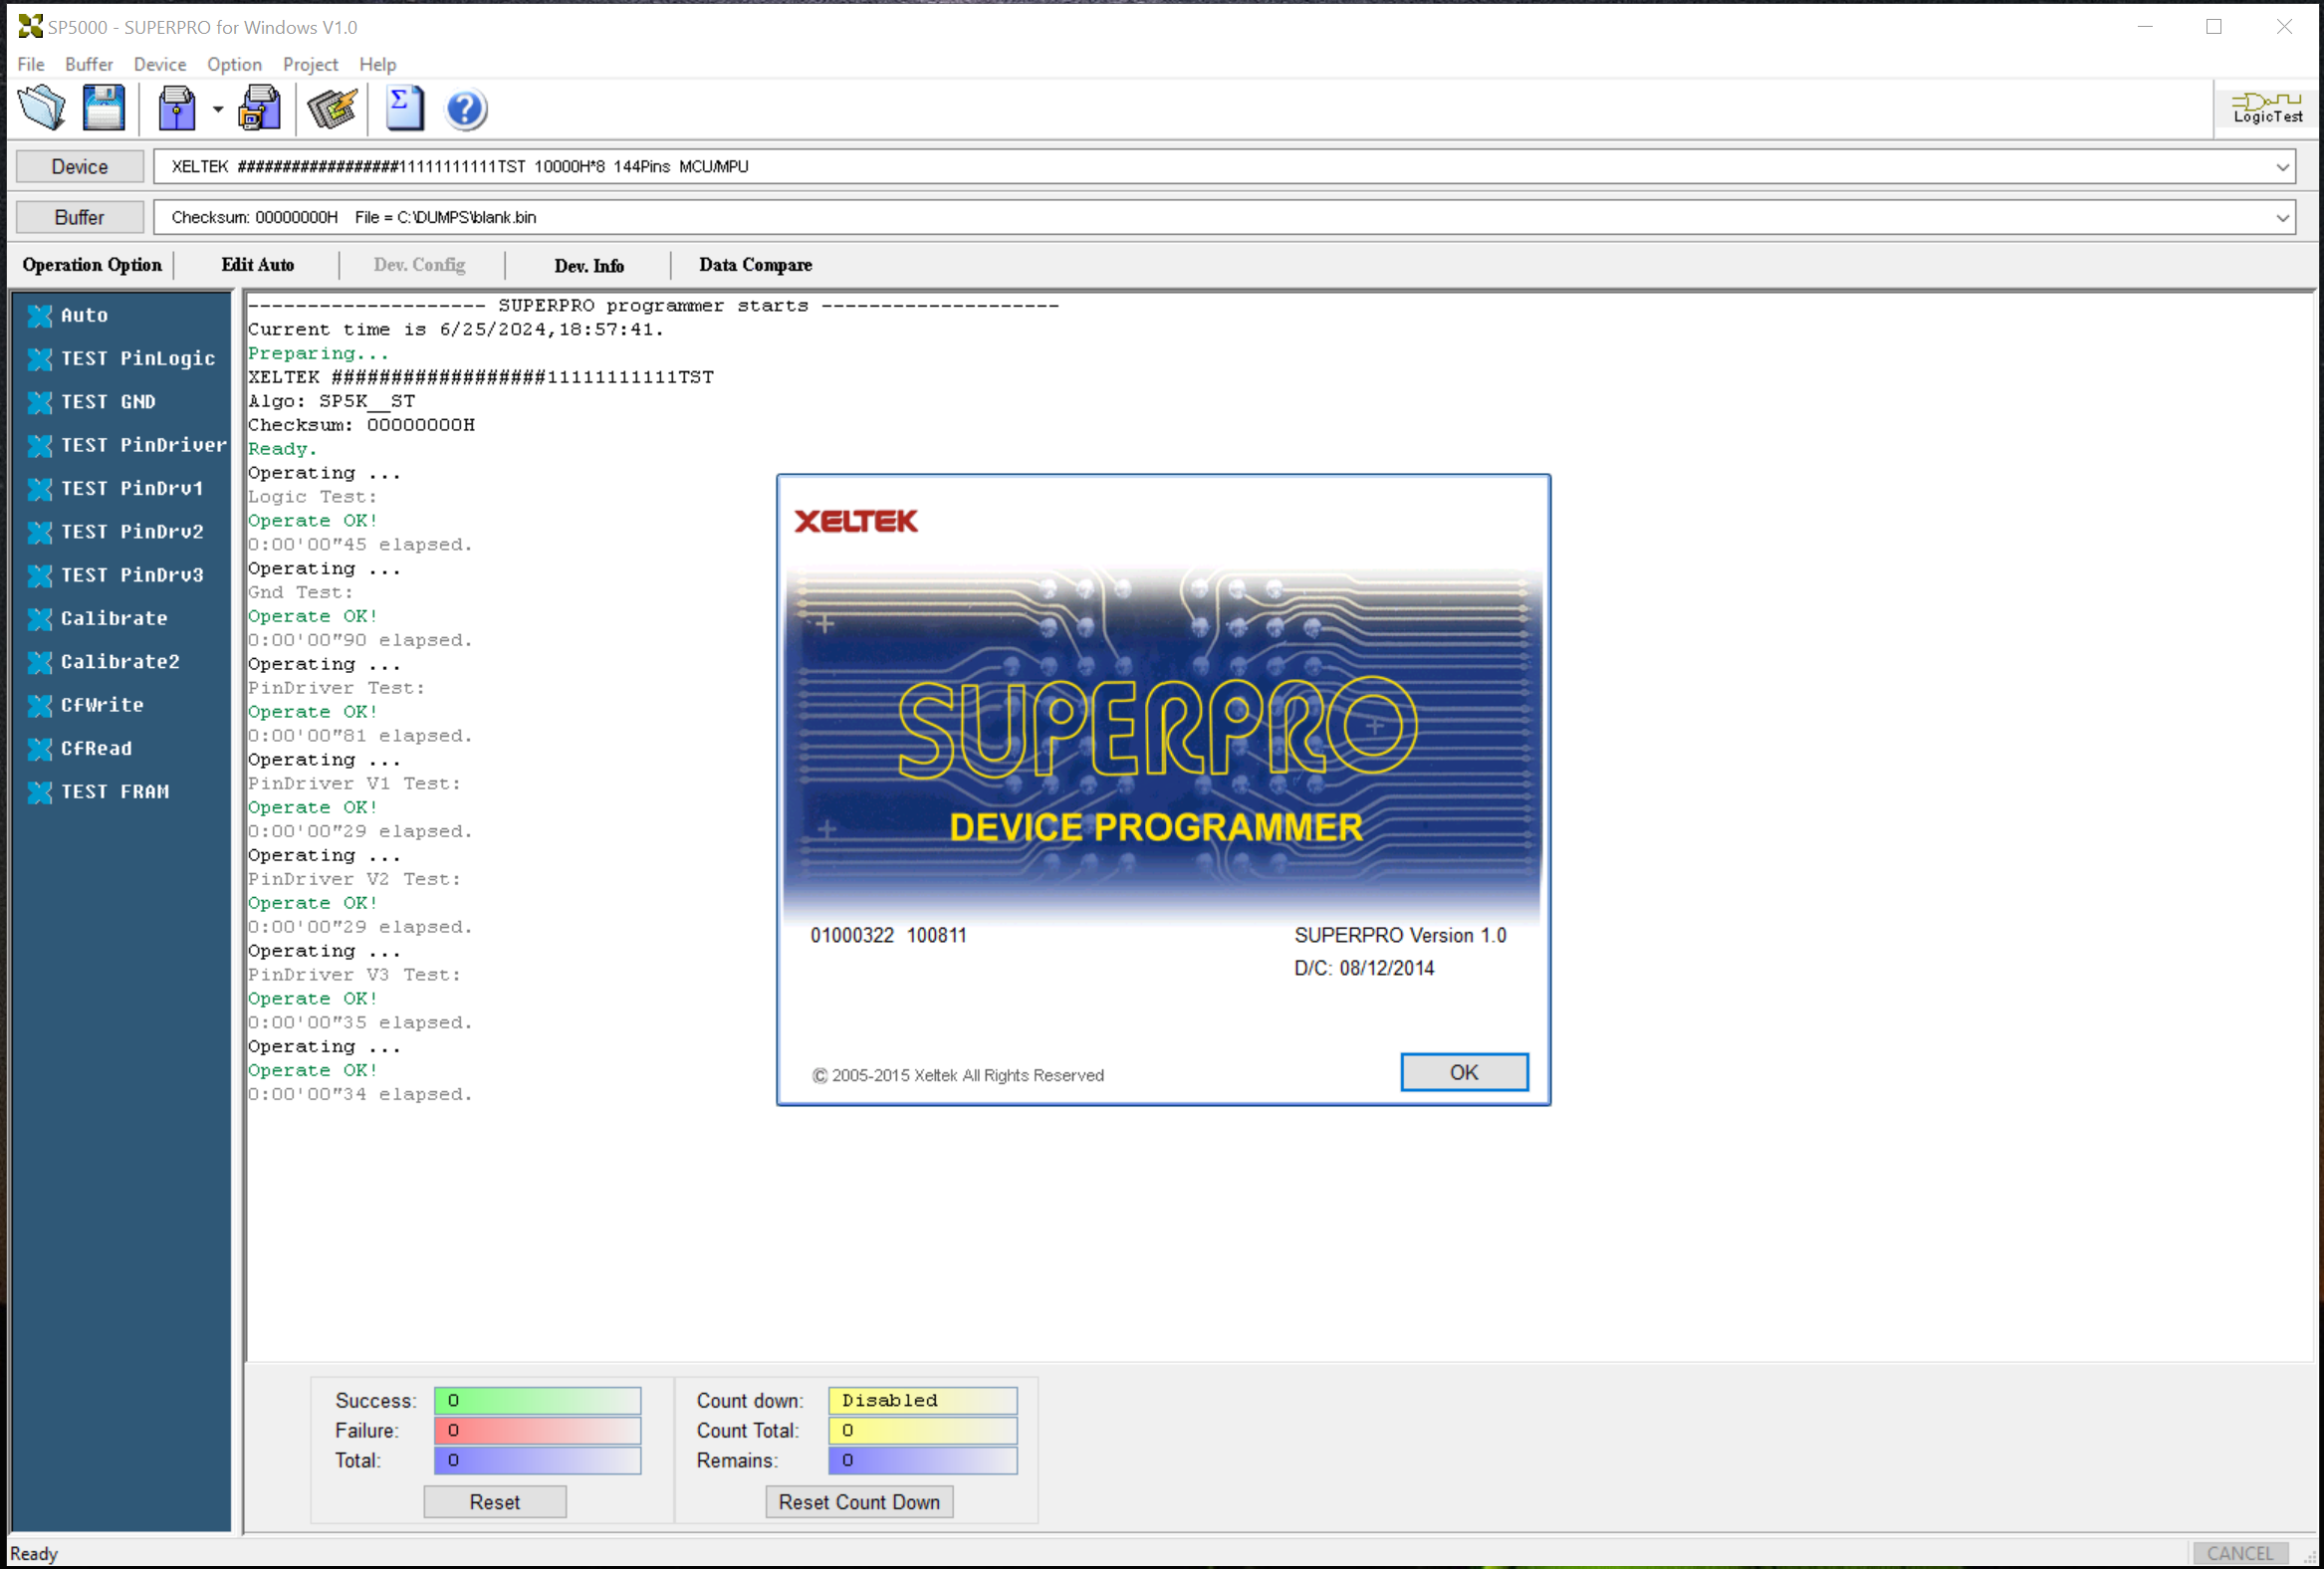Run the CfWrite operation
Screen dimensions: 2324x1569
pyautogui.click(x=86, y=705)
